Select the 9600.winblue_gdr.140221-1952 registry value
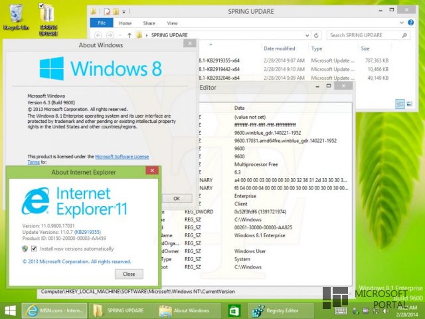 (x=268, y=133)
